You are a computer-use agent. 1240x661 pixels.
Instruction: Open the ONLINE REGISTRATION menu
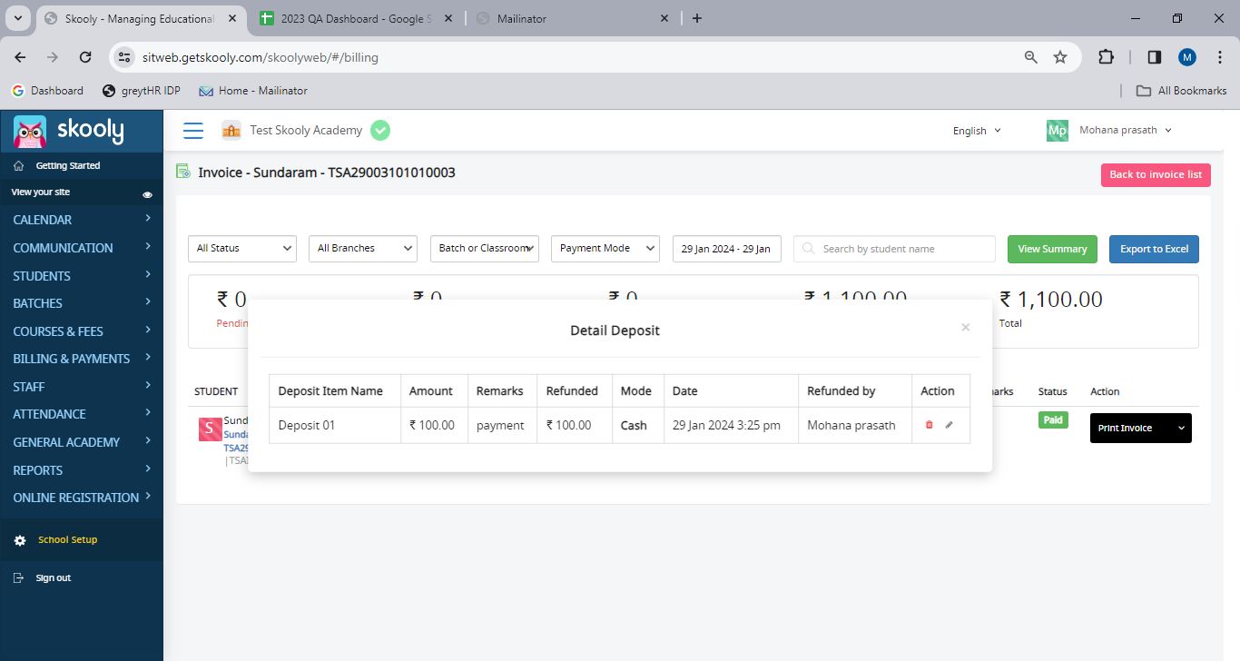click(82, 498)
